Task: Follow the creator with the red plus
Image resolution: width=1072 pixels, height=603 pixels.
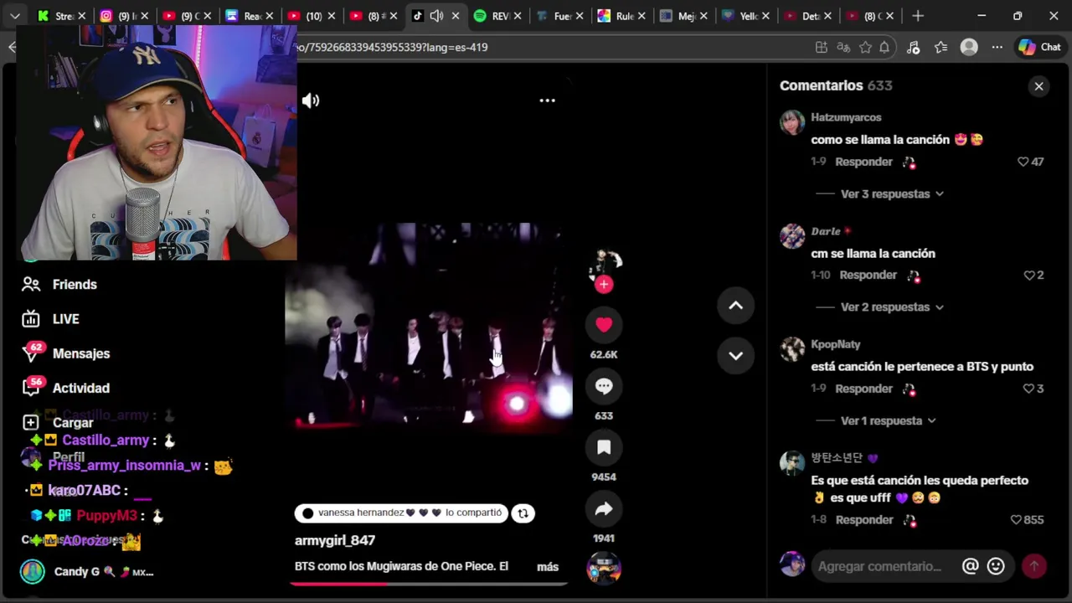Action: click(604, 285)
